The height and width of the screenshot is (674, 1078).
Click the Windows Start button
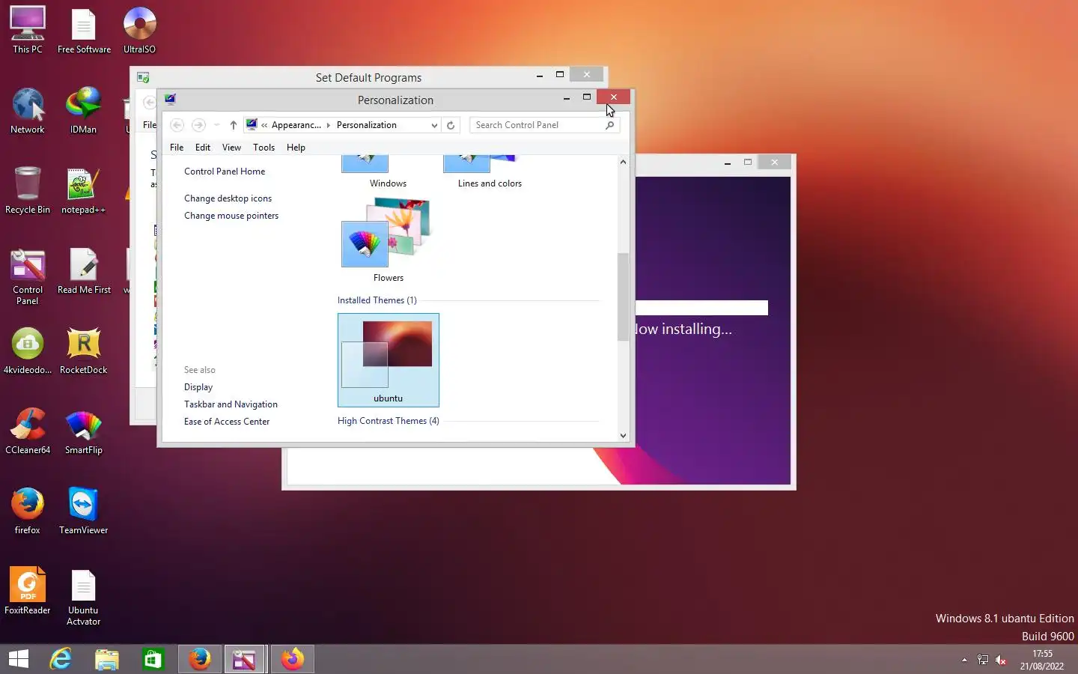point(19,659)
